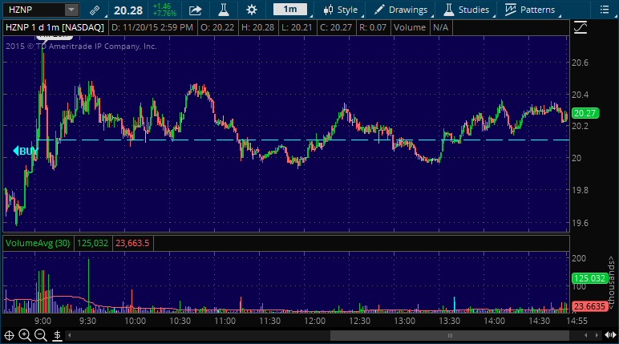Click the 125,032 volume value
The width and height of the screenshot is (619, 344).
(x=92, y=243)
